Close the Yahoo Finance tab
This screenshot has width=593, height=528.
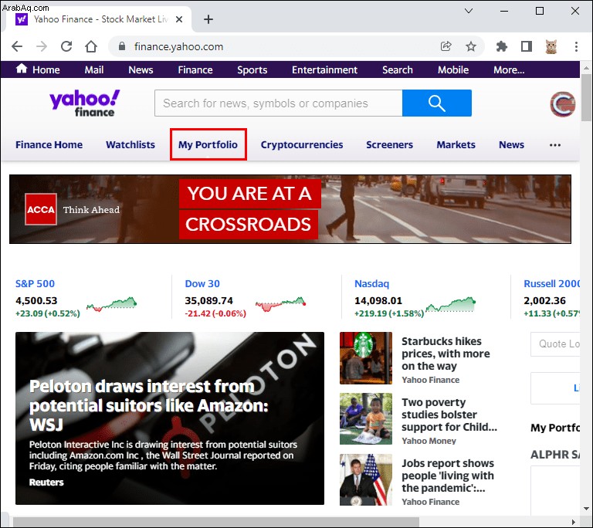tap(179, 19)
